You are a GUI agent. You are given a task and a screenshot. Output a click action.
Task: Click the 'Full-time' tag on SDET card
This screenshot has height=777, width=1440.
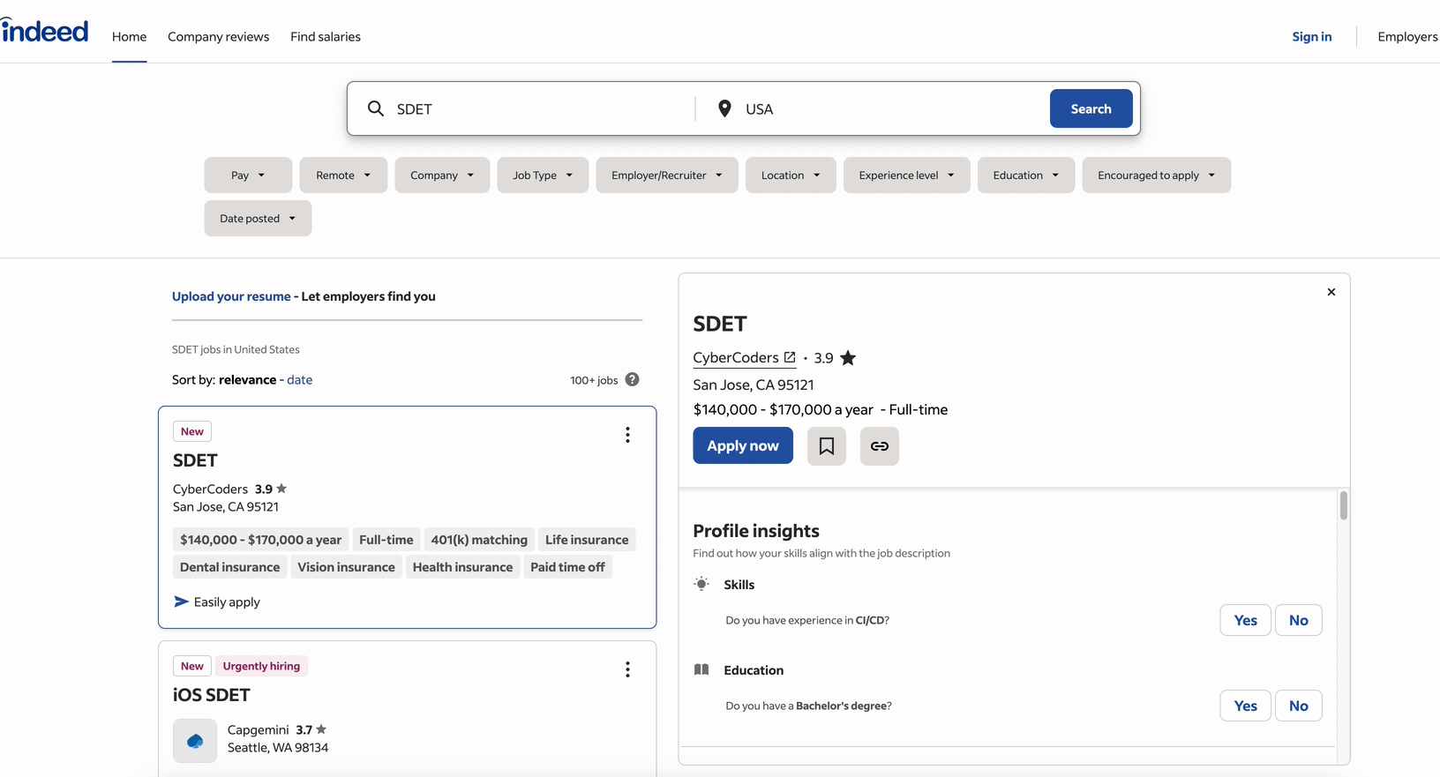point(386,540)
